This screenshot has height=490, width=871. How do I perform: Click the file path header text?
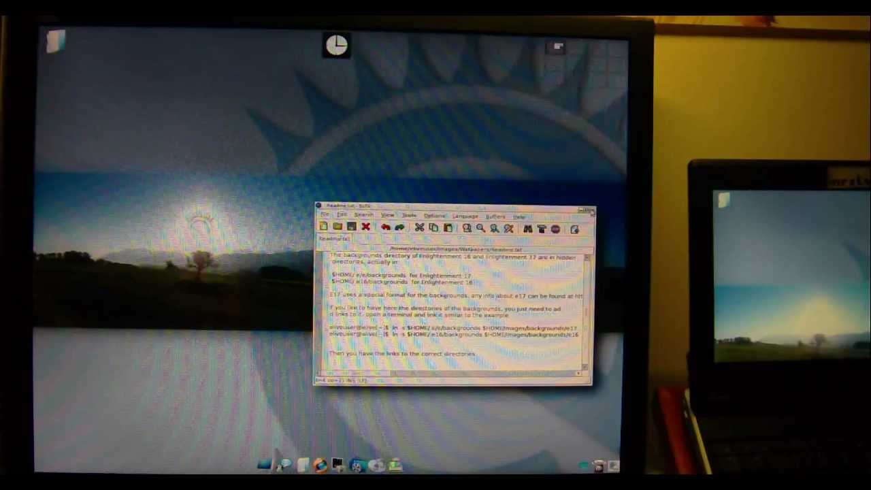tap(456, 249)
